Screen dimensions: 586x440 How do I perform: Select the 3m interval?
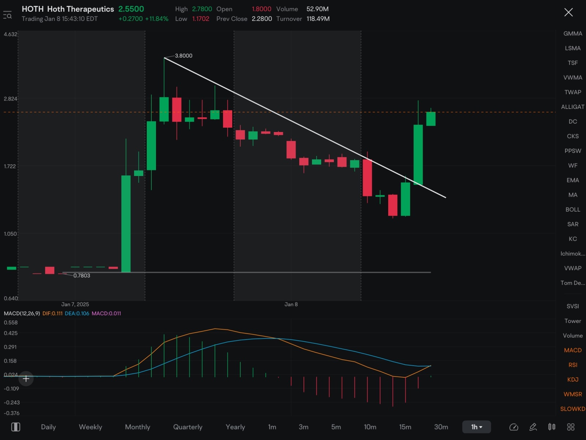tap(304, 427)
